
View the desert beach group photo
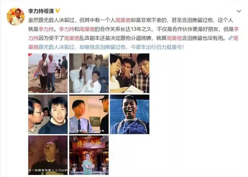48,73
